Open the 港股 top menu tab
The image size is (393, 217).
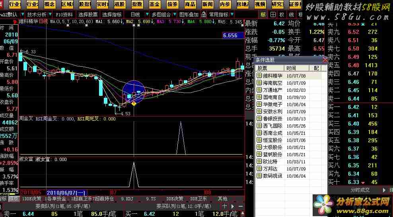click(119, 4)
